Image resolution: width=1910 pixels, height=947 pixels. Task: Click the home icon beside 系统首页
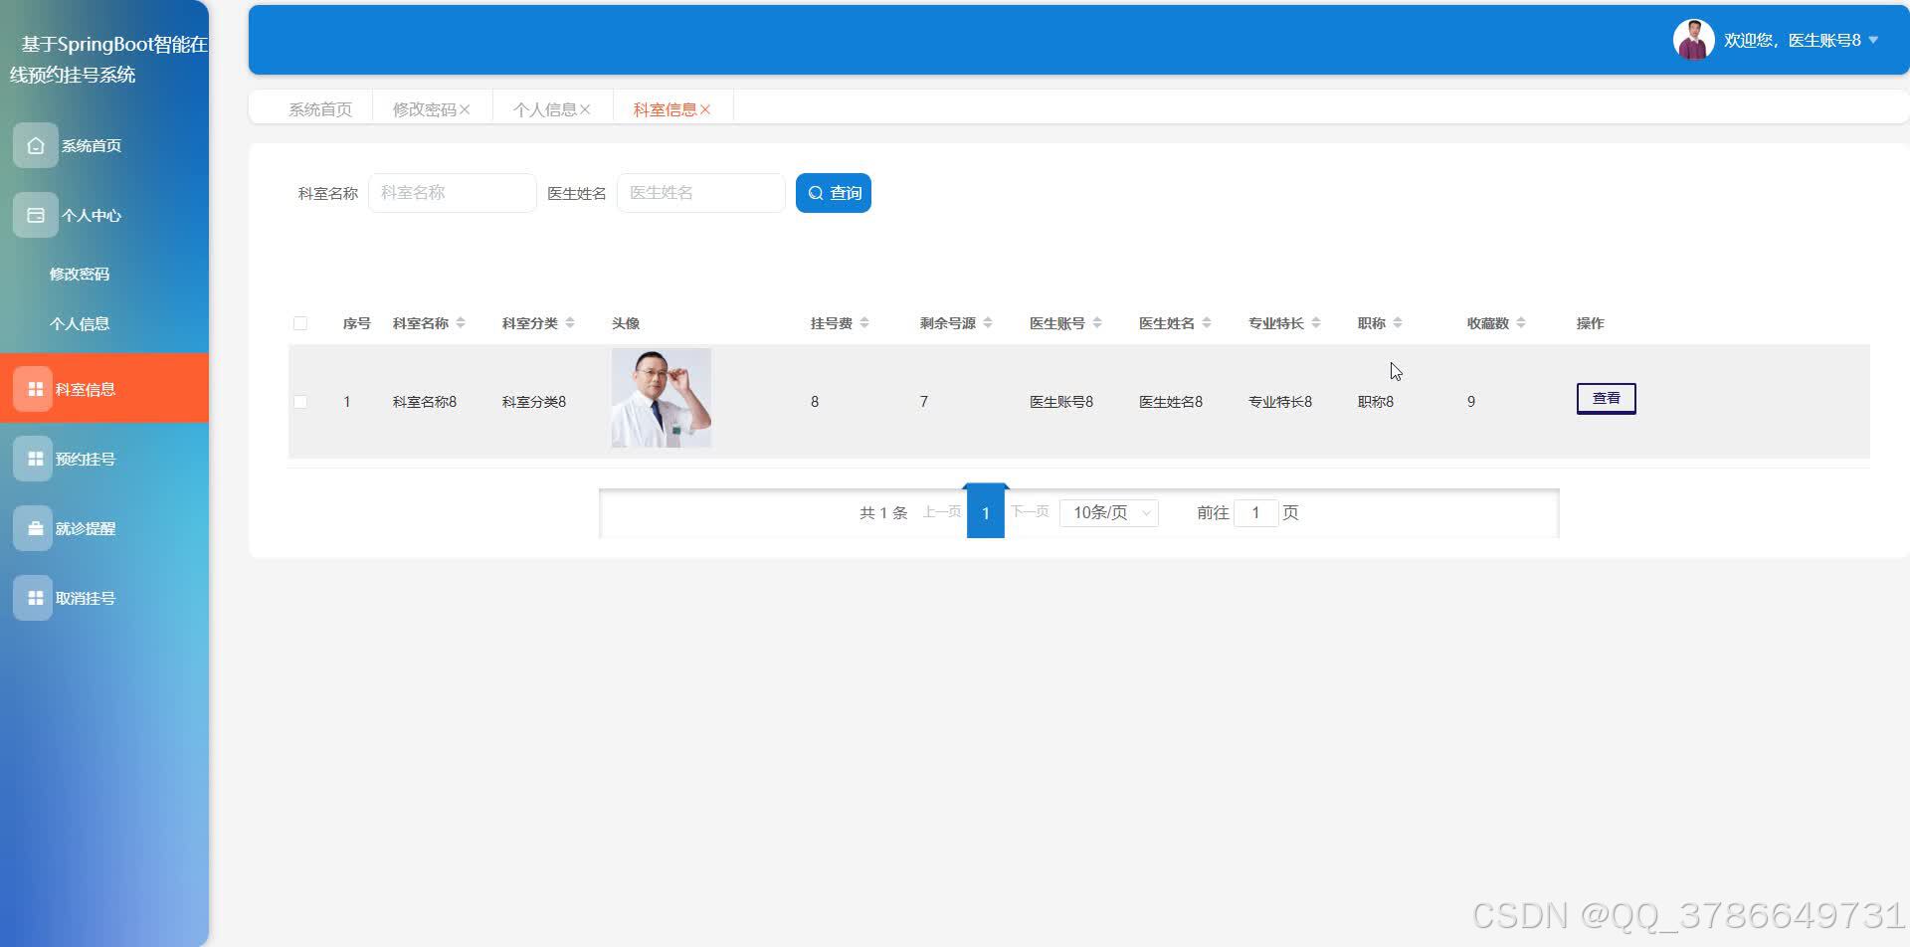click(x=36, y=145)
